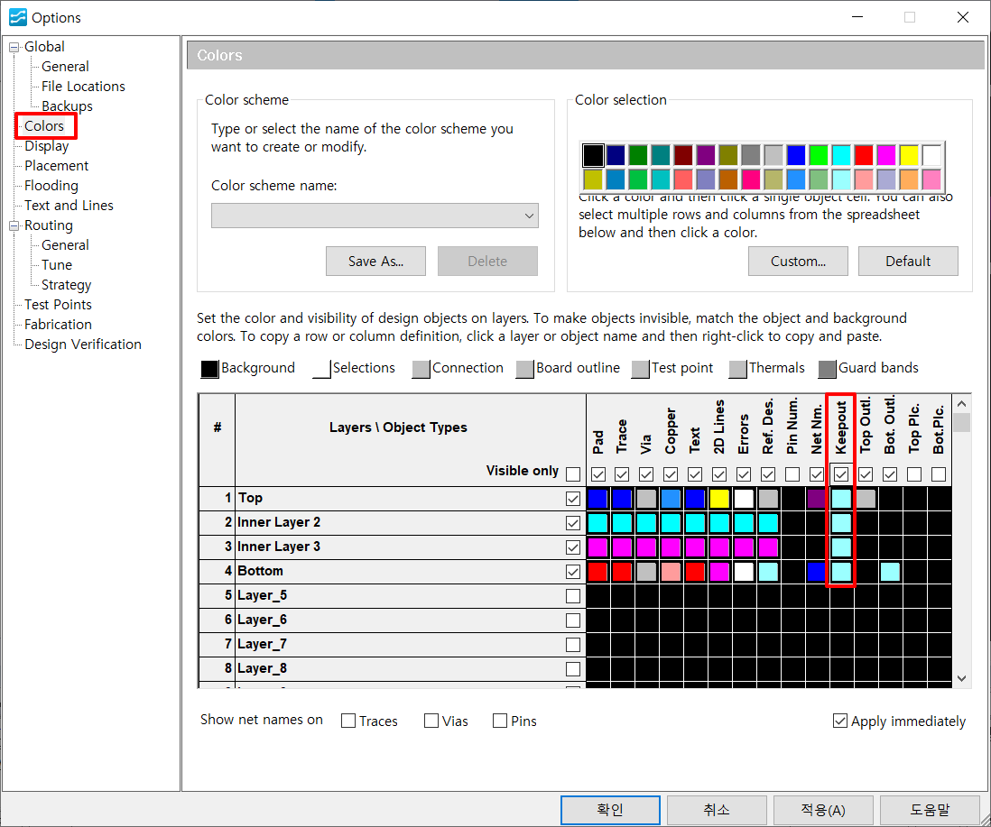Click the Test point color box icon
Image resolution: width=991 pixels, height=827 pixels.
click(640, 369)
